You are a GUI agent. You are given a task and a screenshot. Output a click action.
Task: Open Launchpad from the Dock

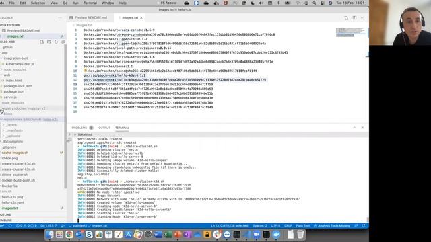[59, 235]
